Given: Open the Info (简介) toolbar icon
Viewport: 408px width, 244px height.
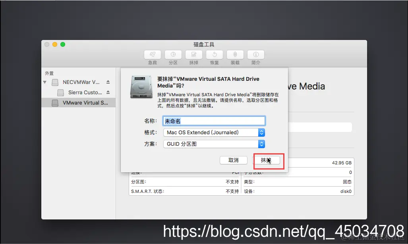Looking at the screenshot, I should tap(256, 55).
